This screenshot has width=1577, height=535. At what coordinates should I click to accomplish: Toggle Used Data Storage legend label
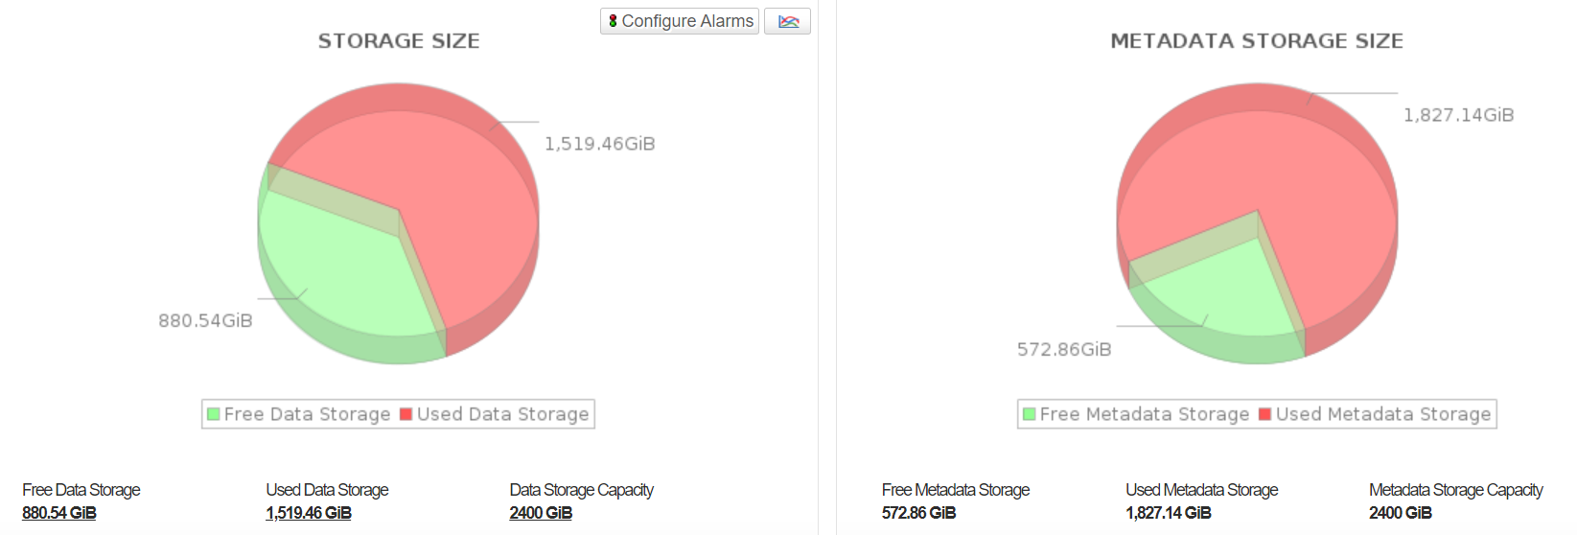(502, 414)
